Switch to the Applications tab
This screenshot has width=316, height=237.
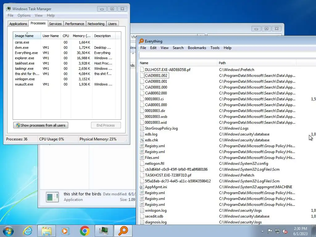[x=18, y=24]
